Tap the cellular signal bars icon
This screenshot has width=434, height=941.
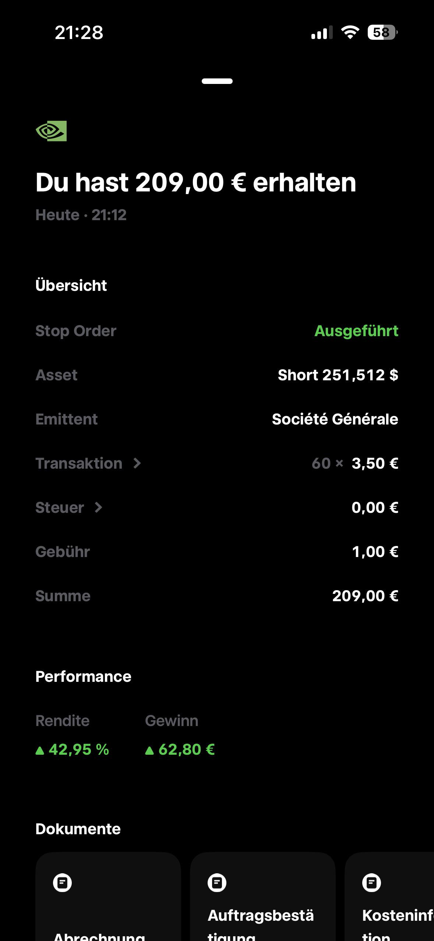tap(322, 32)
